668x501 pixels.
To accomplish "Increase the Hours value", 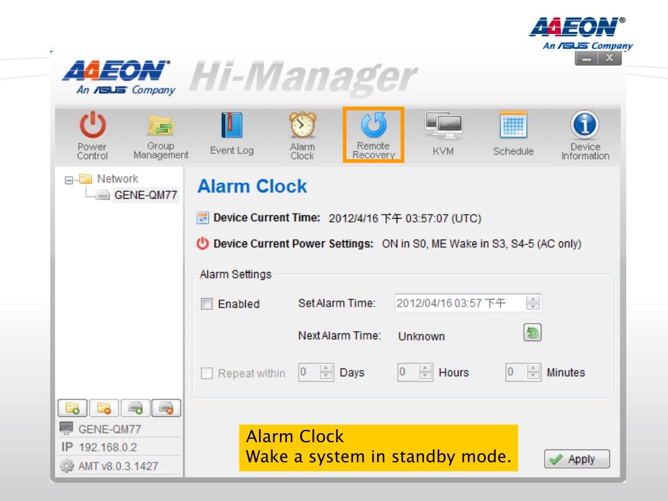I will point(425,369).
